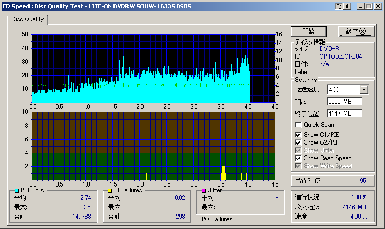Click the yellow PI Failures color swatch
The image size is (385, 229).
pyautogui.click(x=110, y=191)
